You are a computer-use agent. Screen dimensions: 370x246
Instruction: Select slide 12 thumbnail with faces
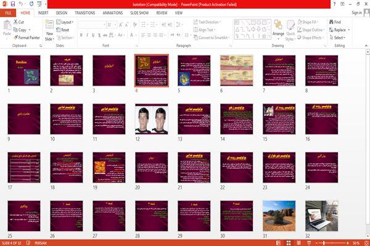pos(152,119)
